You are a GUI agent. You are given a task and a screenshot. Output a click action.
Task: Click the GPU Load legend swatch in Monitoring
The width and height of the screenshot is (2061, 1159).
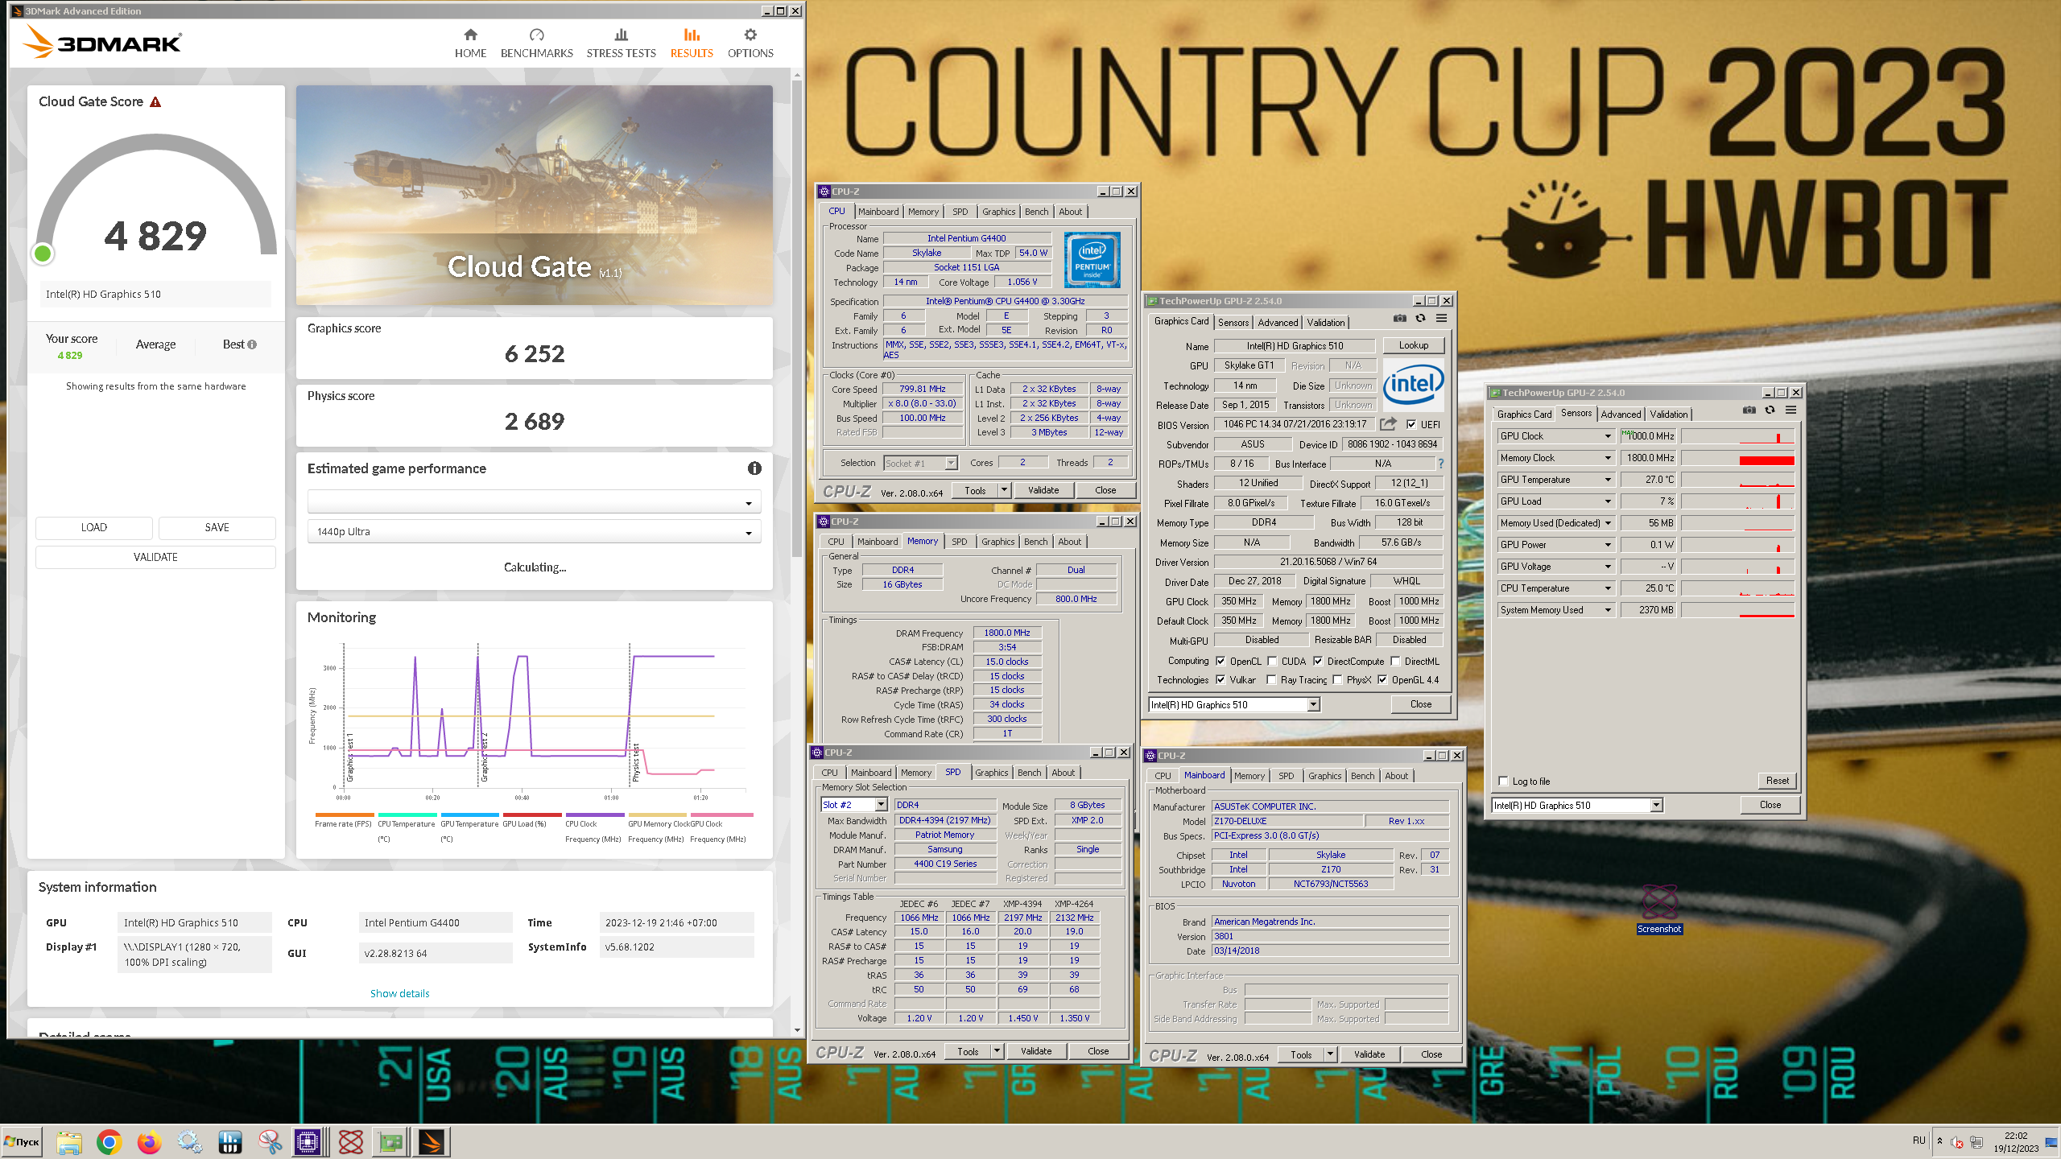(532, 815)
